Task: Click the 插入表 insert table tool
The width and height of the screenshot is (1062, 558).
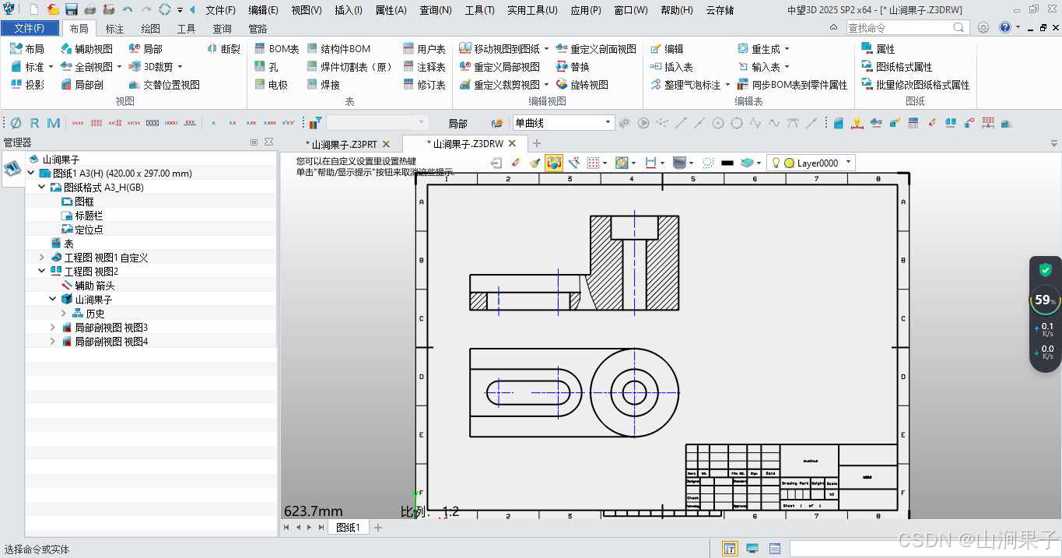Action: point(671,67)
